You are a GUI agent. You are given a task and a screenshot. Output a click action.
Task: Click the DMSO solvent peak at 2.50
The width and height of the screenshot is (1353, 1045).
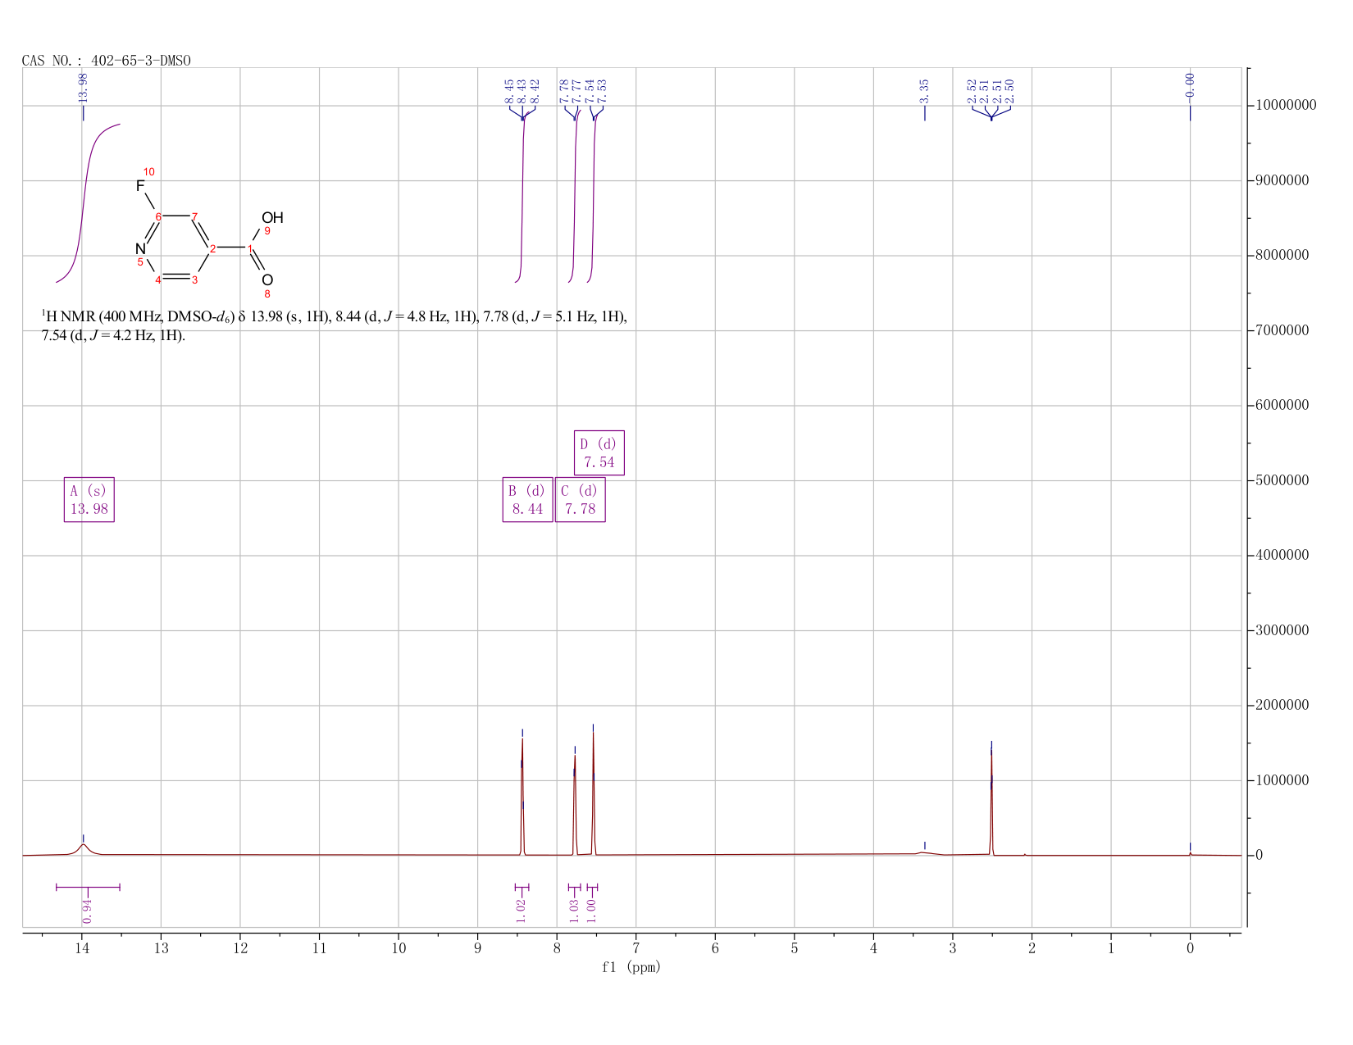[x=991, y=799]
